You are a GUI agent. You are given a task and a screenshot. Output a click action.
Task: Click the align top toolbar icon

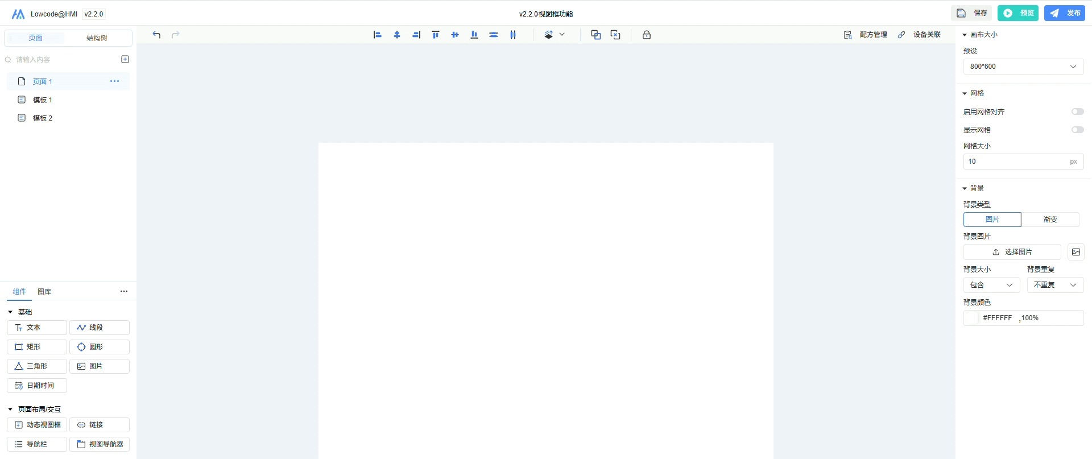436,35
